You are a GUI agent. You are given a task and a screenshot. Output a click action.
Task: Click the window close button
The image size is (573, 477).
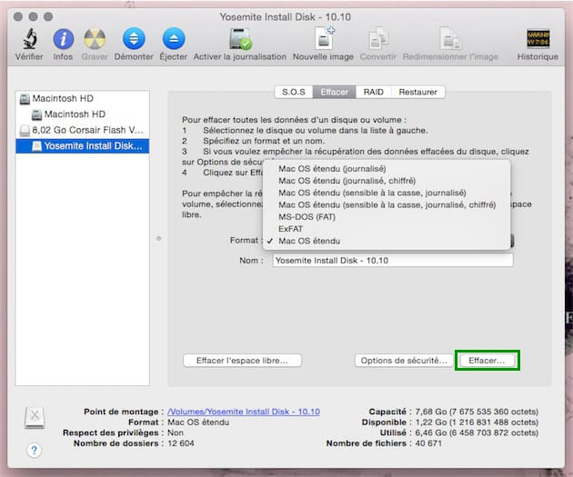(18, 16)
